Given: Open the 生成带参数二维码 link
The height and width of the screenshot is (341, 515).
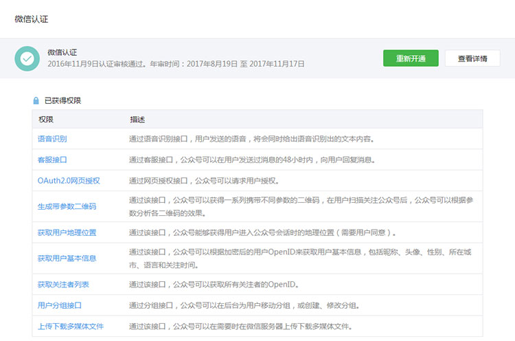Looking at the screenshot, I should click(x=67, y=206).
